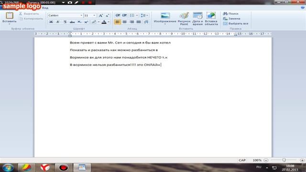Expand the Вставить paste dropdown arrow

pos(10,24)
